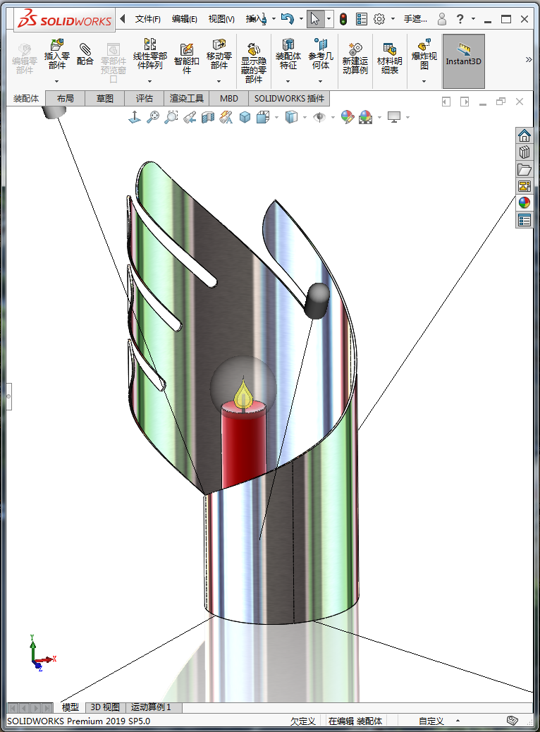Click the Previous View icon
This screenshot has height=732, width=540.
click(x=190, y=117)
